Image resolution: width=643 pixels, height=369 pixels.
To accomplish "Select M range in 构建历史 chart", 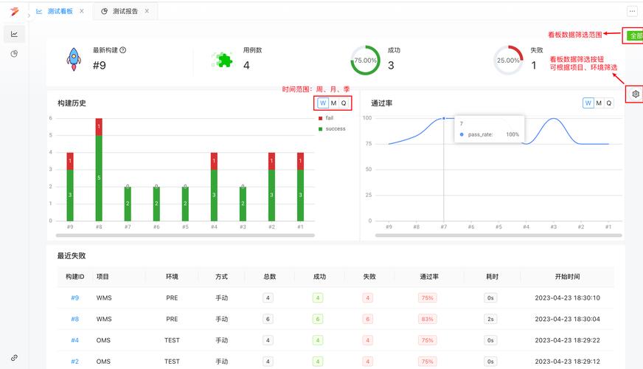I will [333, 103].
